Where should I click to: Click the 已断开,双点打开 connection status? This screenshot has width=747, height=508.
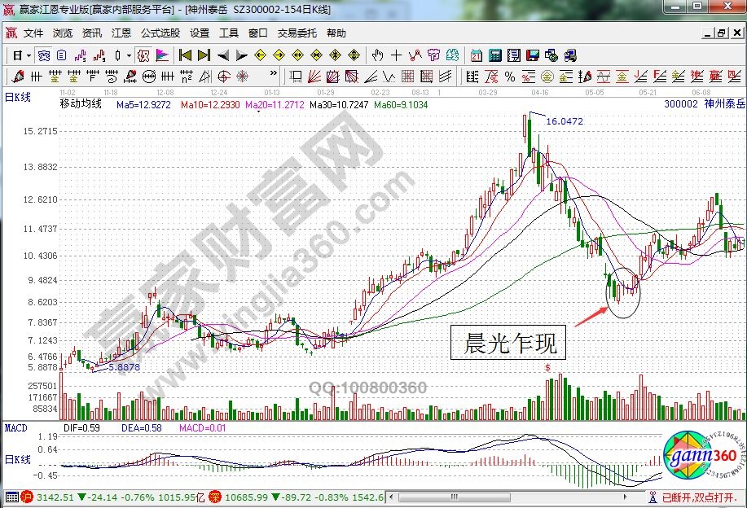(x=703, y=497)
